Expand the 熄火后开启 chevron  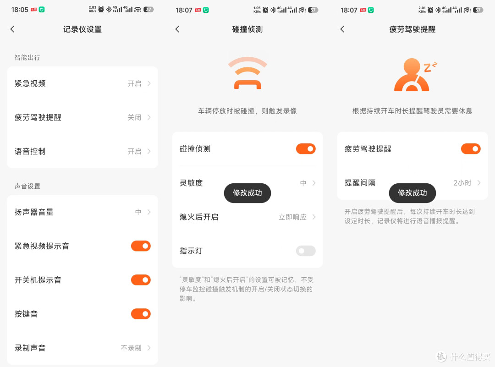tap(314, 217)
